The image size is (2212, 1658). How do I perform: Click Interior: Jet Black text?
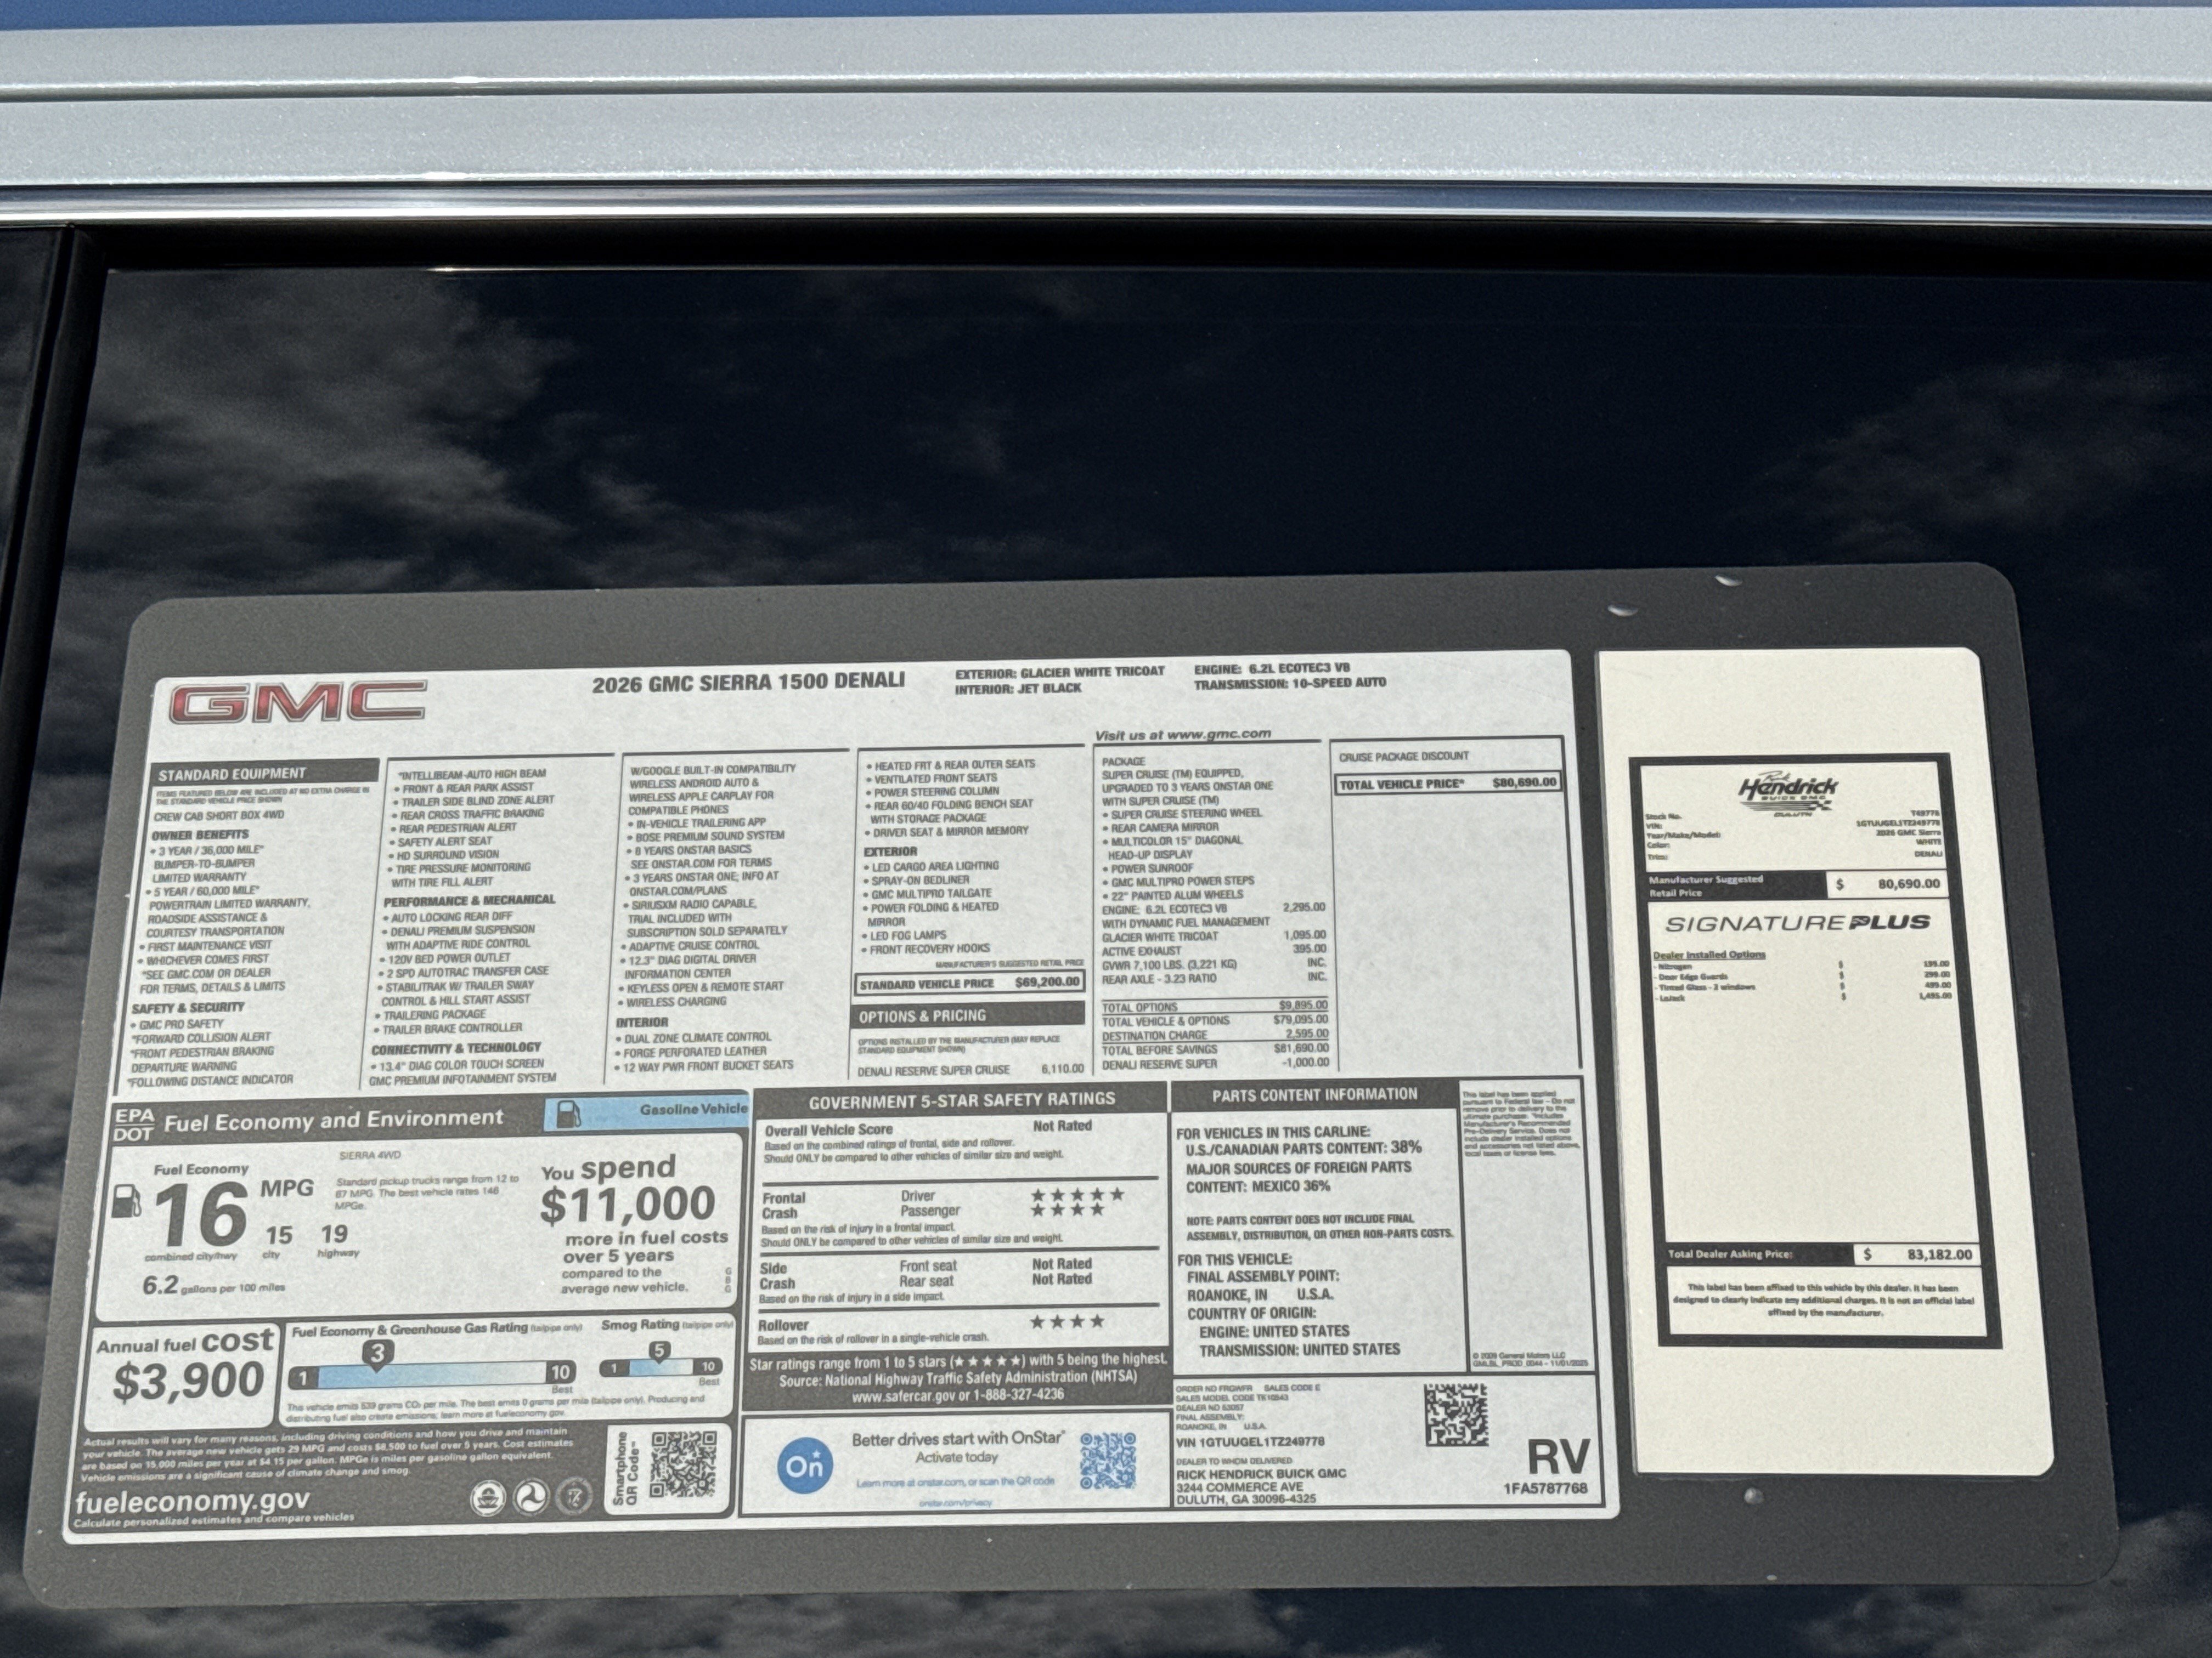click(1017, 689)
